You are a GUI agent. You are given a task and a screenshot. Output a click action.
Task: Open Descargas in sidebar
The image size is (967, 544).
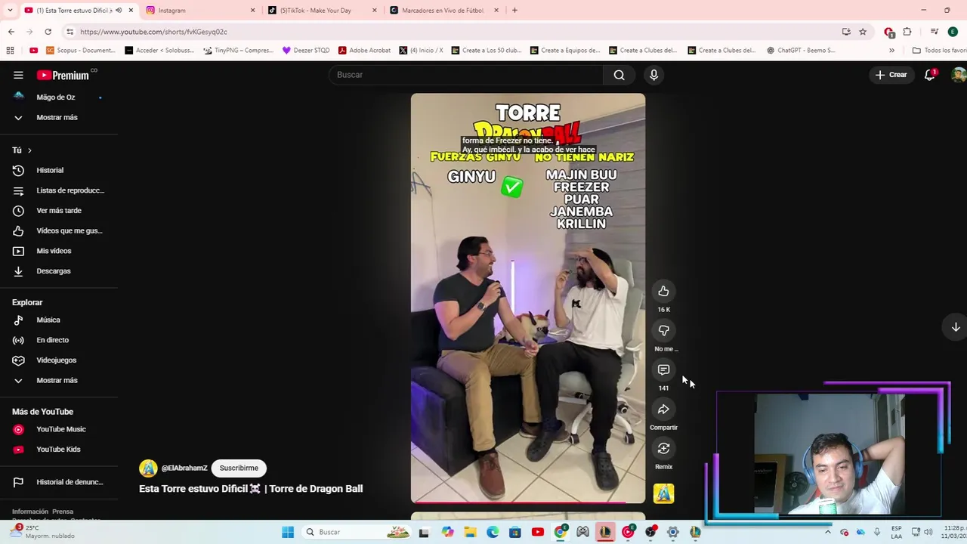click(x=58, y=270)
